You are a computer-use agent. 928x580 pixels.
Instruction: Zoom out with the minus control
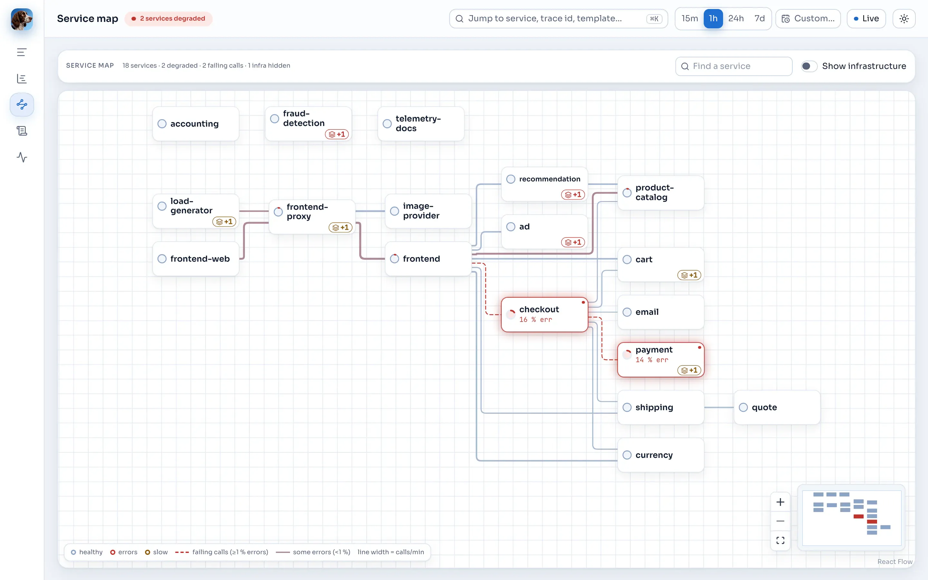click(780, 521)
